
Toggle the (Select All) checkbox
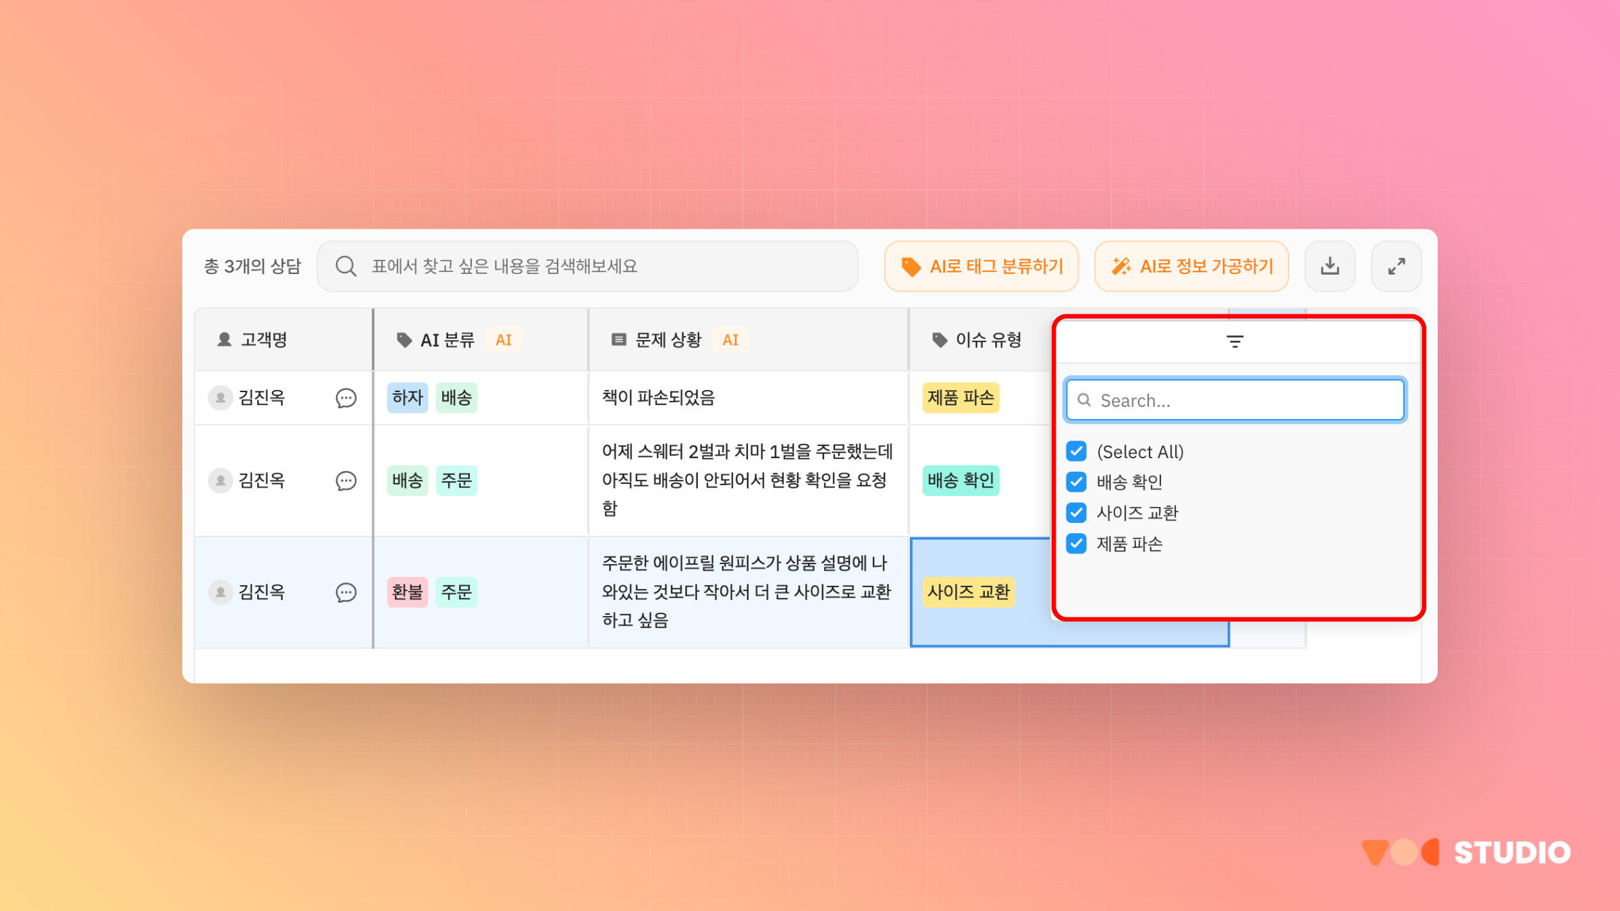click(x=1077, y=451)
